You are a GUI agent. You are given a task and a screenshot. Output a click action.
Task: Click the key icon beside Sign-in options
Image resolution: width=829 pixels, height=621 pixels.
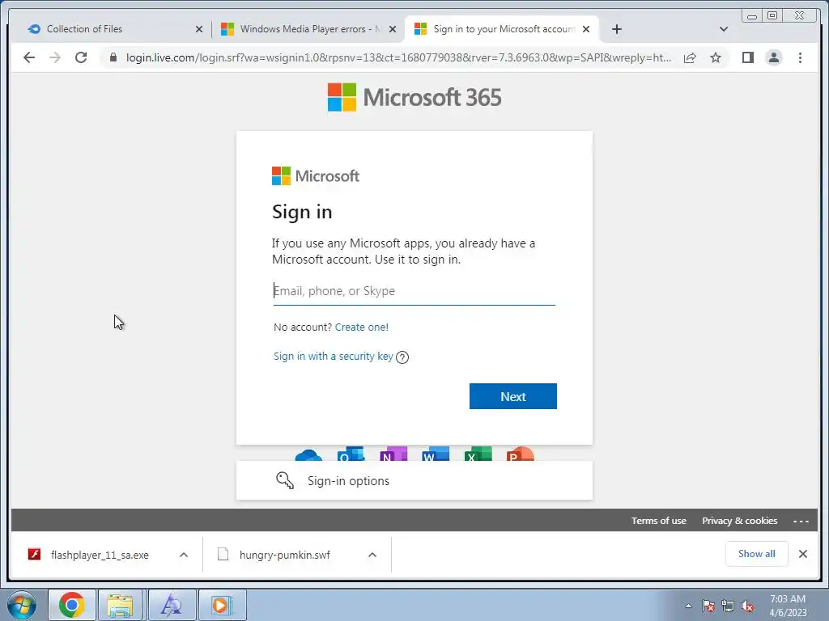[x=285, y=480]
